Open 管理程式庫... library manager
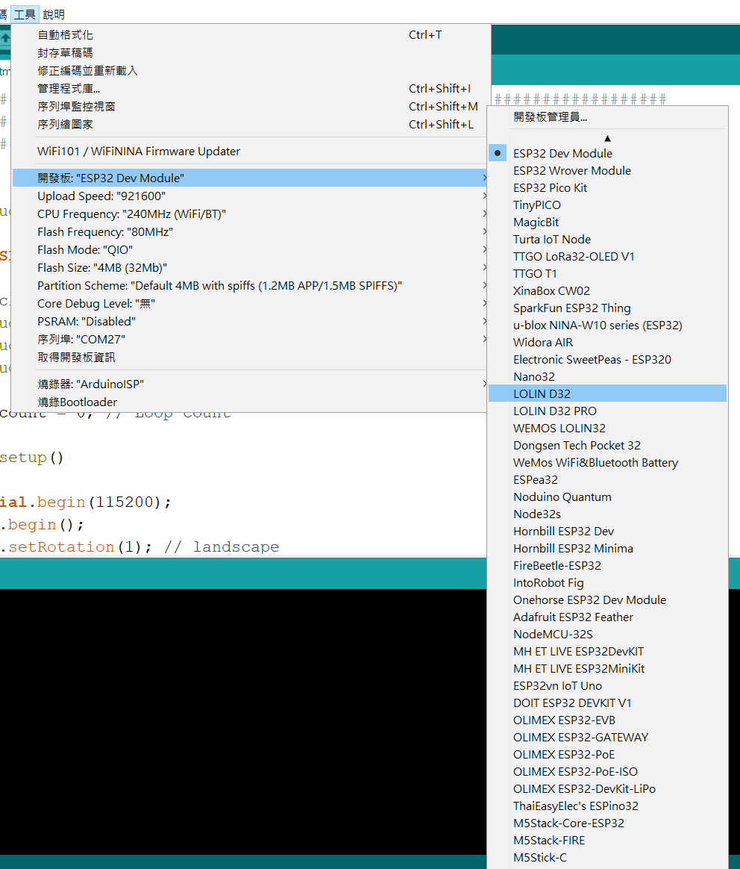The height and width of the screenshot is (869, 740). point(251,89)
